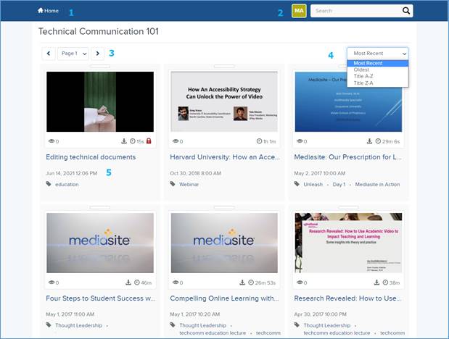Click Editing technical documents title link
The height and width of the screenshot is (339, 449).
pyautogui.click(x=91, y=157)
